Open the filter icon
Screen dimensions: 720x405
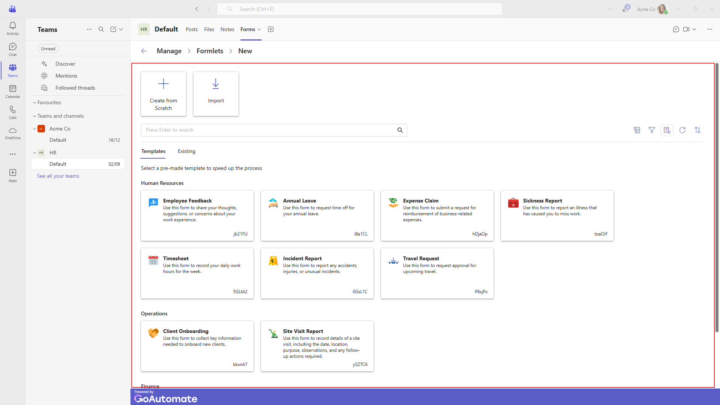pyautogui.click(x=652, y=130)
